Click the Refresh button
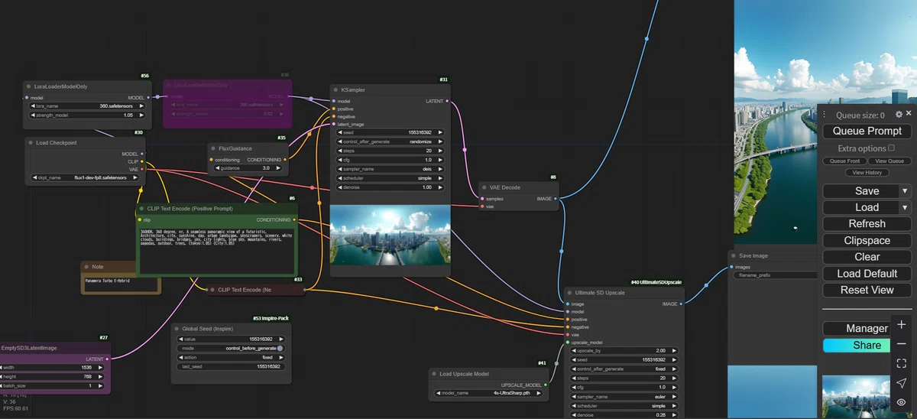917x419 pixels. tap(867, 224)
